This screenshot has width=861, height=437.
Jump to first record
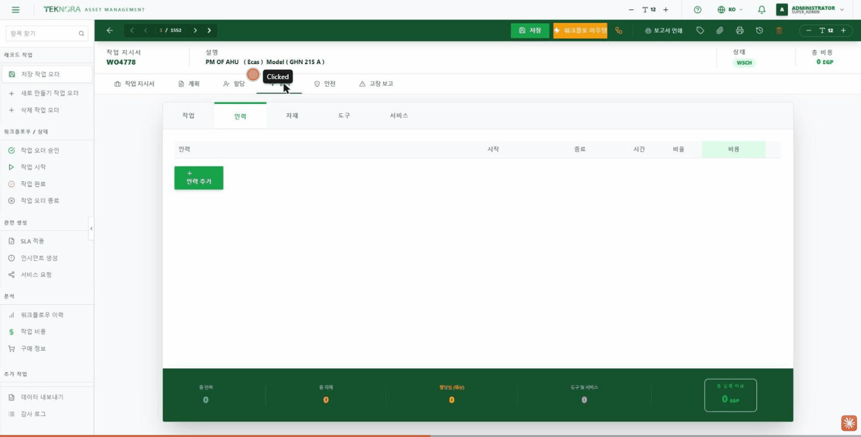132,30
